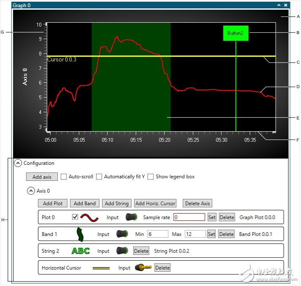Screen dimensions: 301x286
Task: Collapse the Configuration section
Action: coord(18,163)
